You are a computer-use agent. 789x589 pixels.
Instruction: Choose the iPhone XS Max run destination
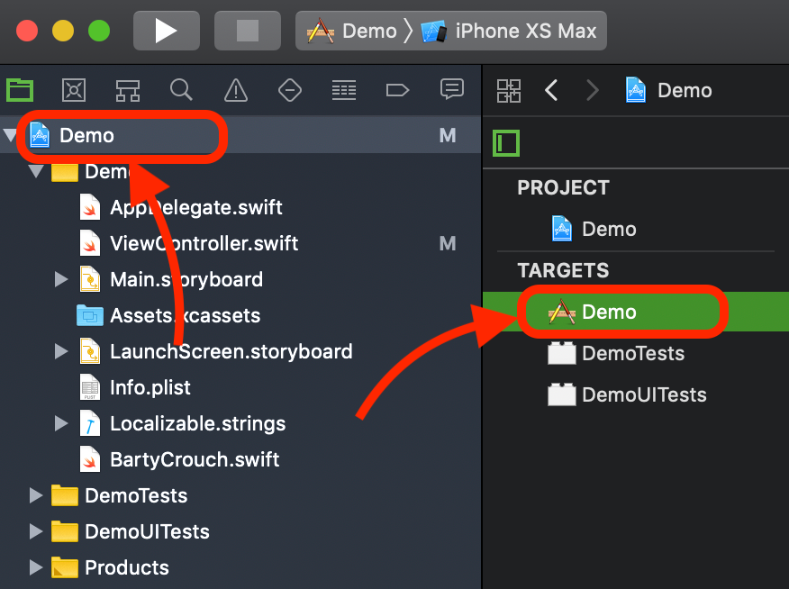point(509,31)
